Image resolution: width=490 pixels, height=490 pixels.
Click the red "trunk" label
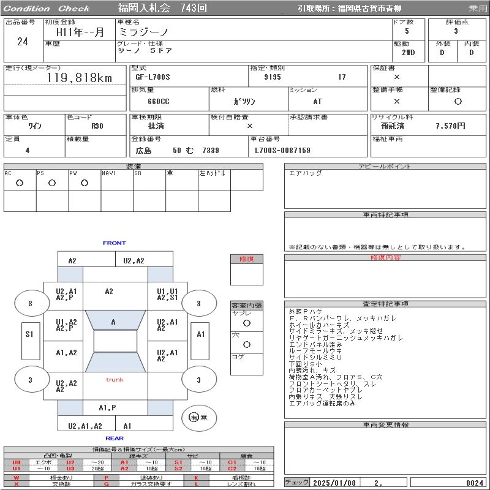(115, 380)
